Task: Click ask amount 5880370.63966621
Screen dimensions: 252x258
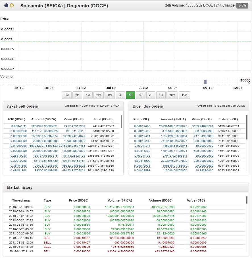Action: click(45, 126)
